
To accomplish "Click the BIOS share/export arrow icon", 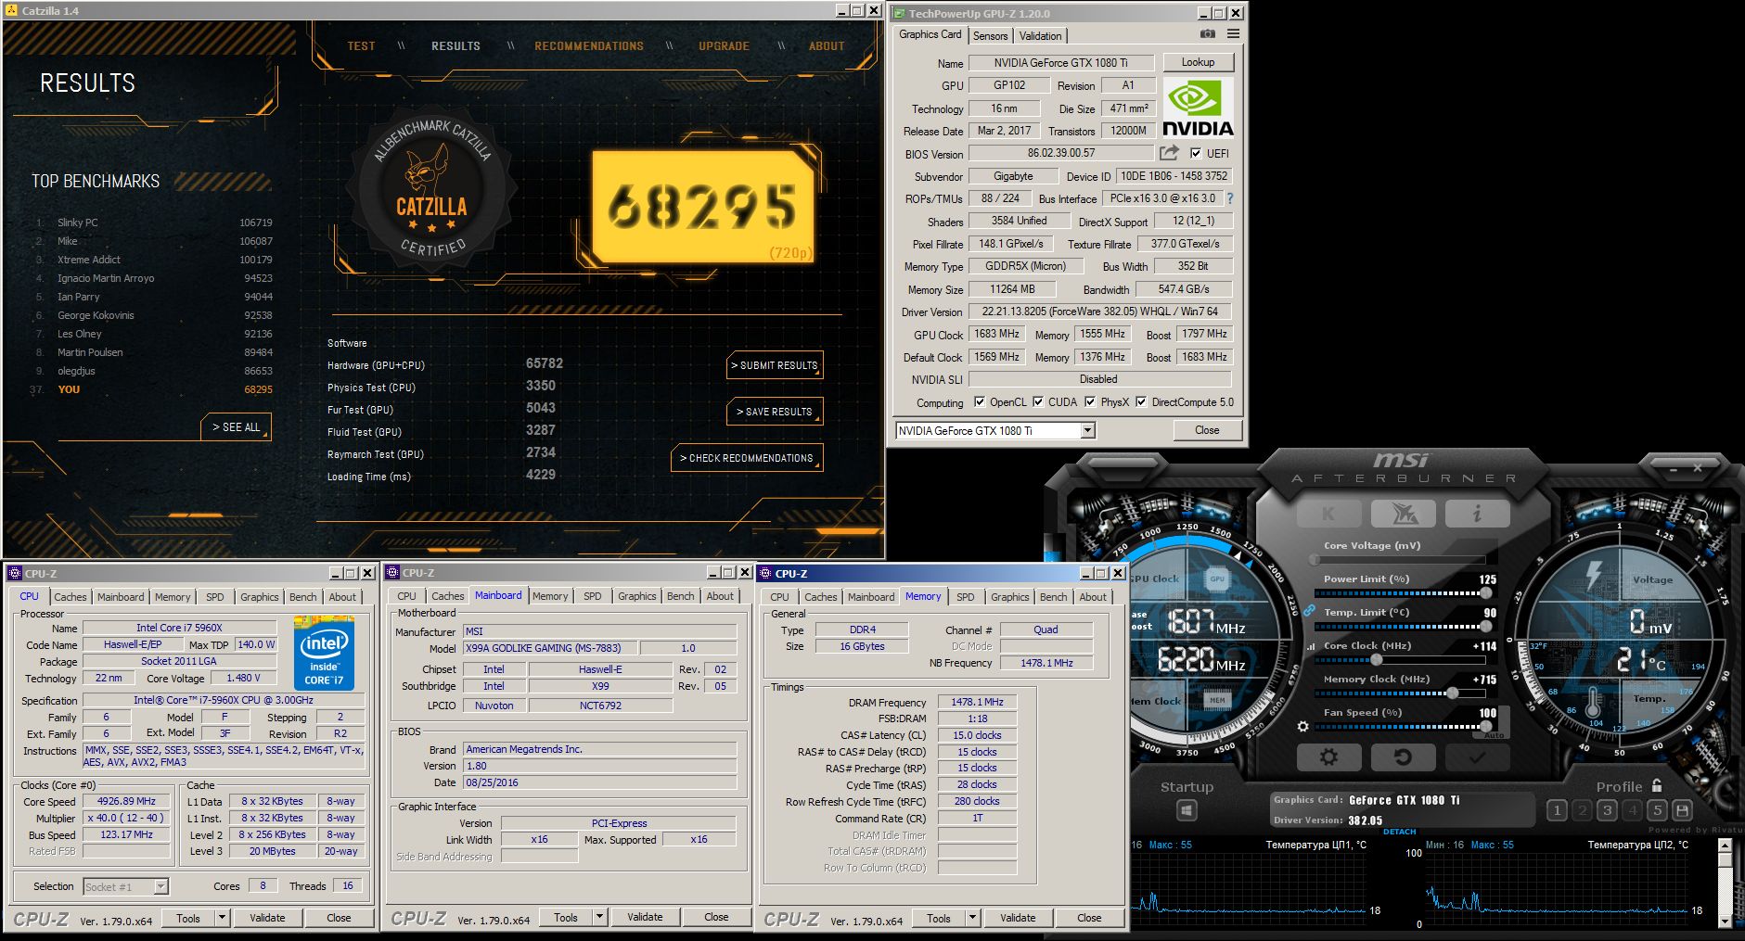I will point(1169,153).
